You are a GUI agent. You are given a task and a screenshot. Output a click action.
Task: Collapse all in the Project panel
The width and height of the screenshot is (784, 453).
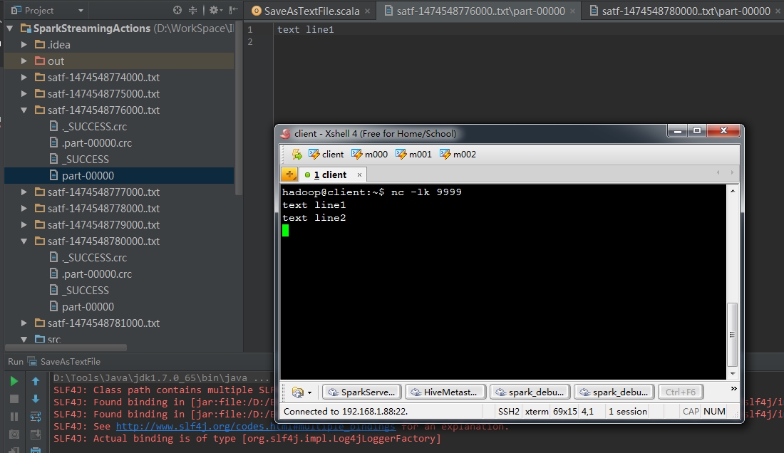(x=192, y=10)
